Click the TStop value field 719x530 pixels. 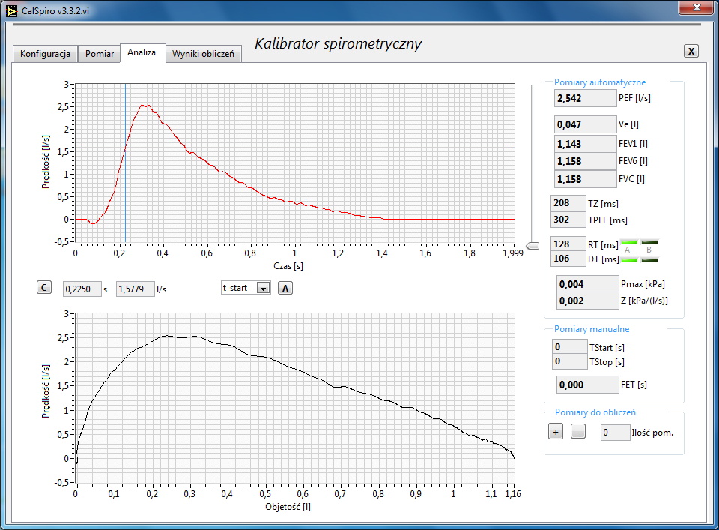pyautogui.click(x=569, y=361)
